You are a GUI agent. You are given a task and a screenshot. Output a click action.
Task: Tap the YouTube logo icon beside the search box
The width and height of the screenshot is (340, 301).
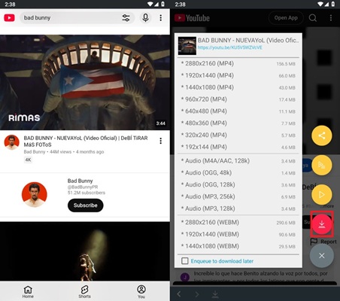[9, 18]
